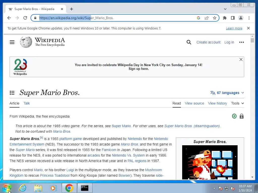Click Create account link
This screenshot has width=258, height=193.
(x=208, y=42)
